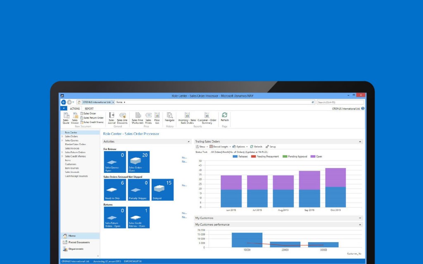Open the Delayed orders tile

(x=162, y=190)
